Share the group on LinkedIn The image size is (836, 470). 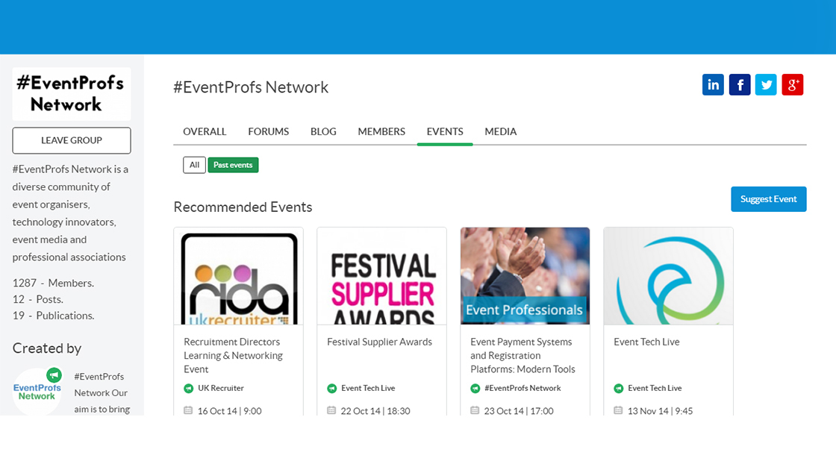pyautogui.click(x=713, y=85)
